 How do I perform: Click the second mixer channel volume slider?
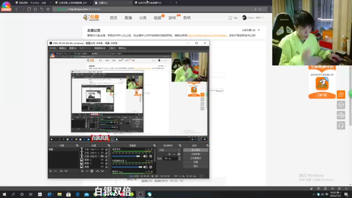(127, 167)
